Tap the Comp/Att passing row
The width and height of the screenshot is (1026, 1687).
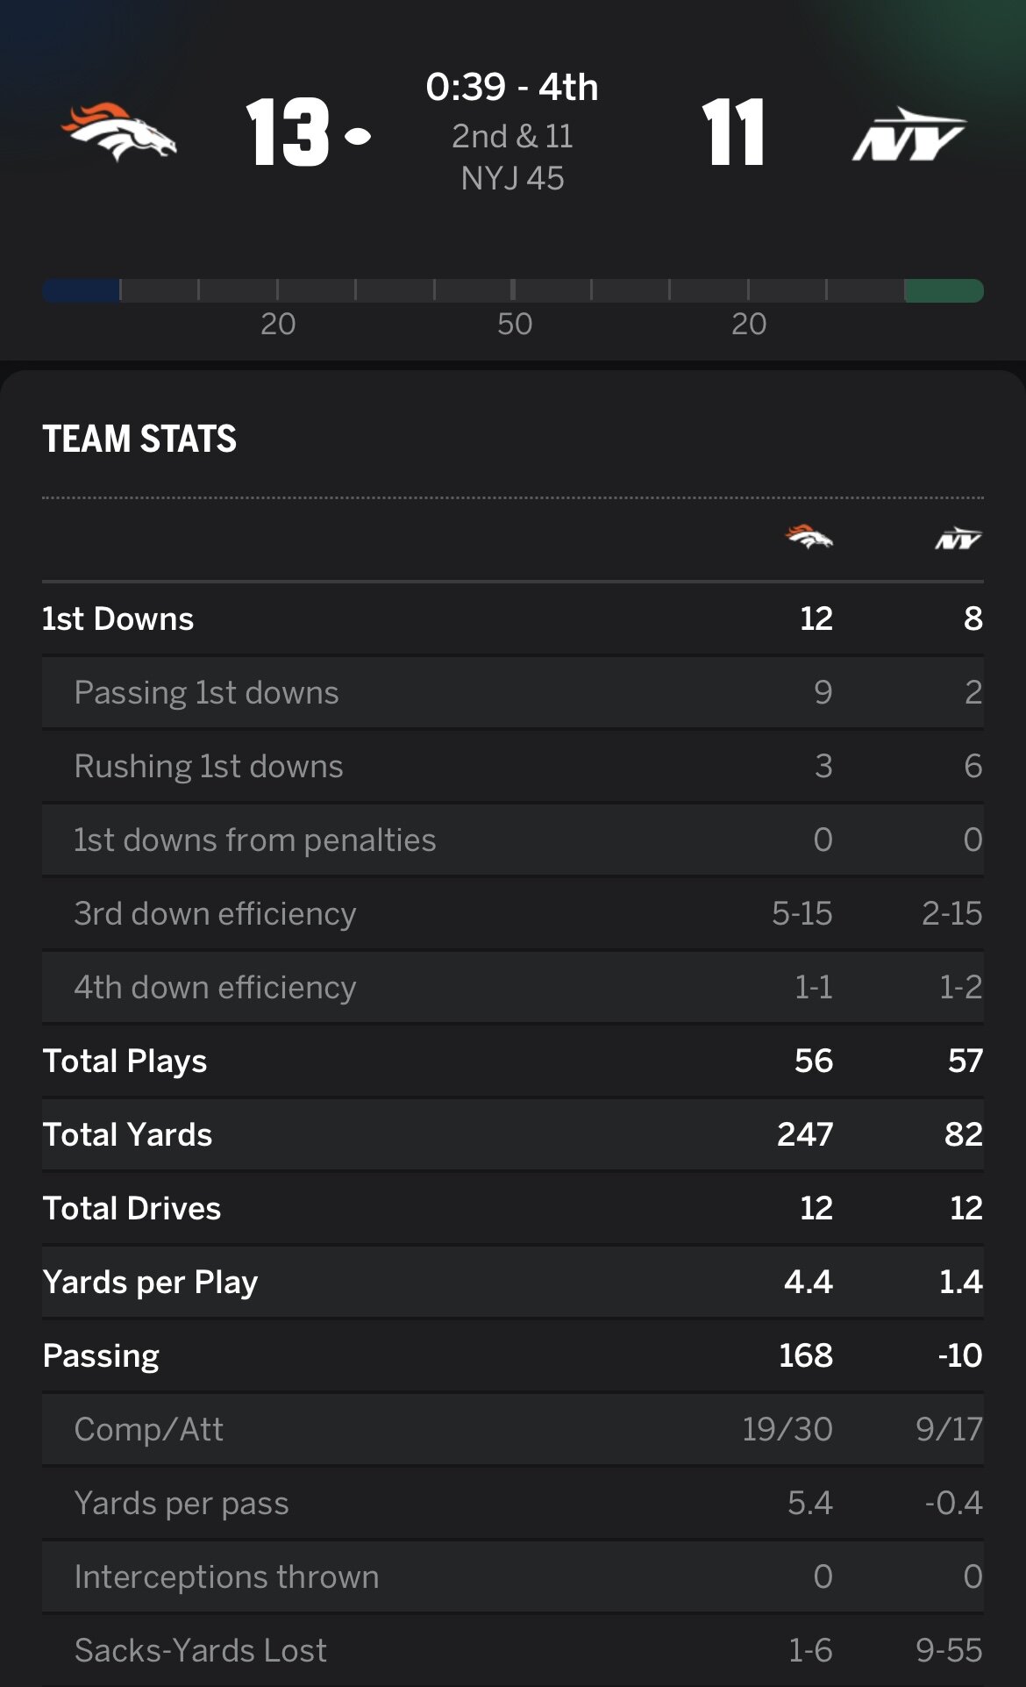pos(512,1429)
